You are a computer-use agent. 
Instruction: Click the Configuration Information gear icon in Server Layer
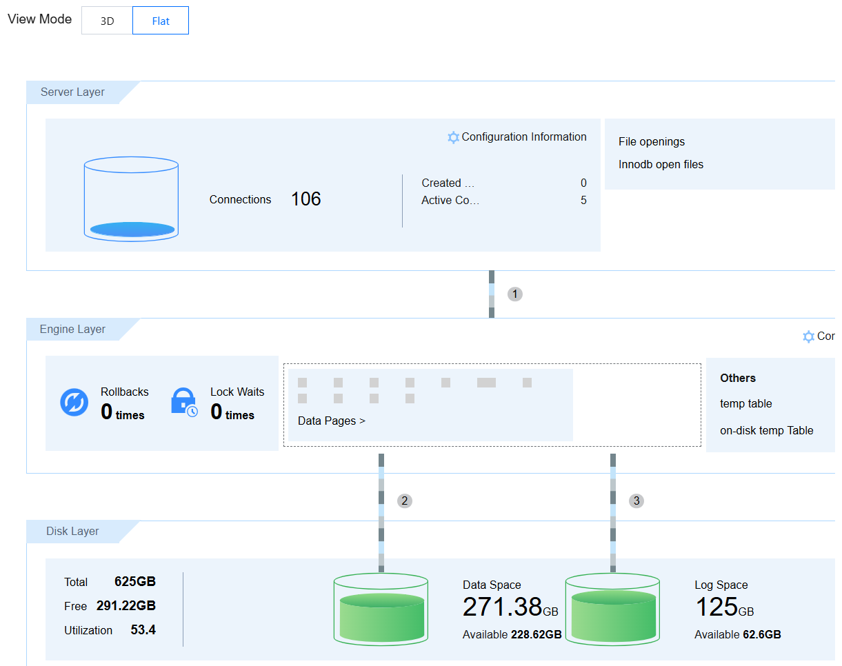click(453, 137)
